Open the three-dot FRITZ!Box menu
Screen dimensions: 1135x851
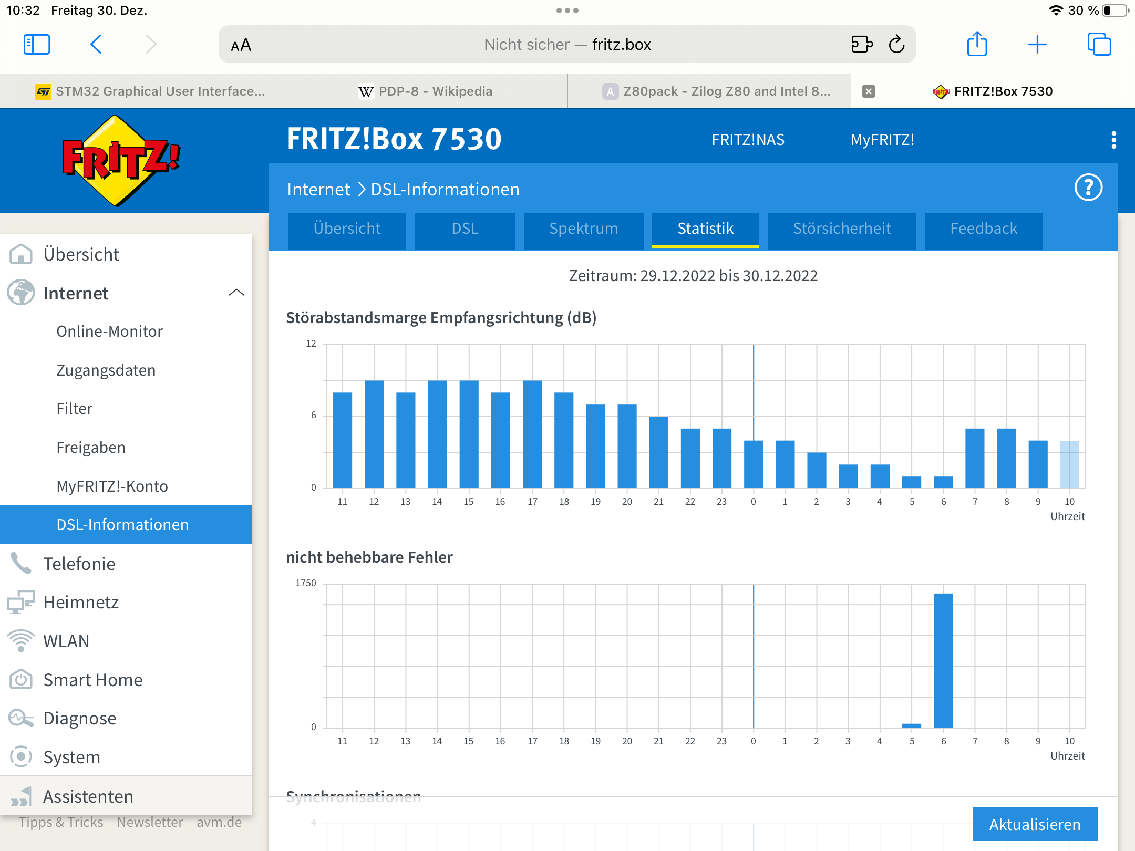(x=1113, y=140)
